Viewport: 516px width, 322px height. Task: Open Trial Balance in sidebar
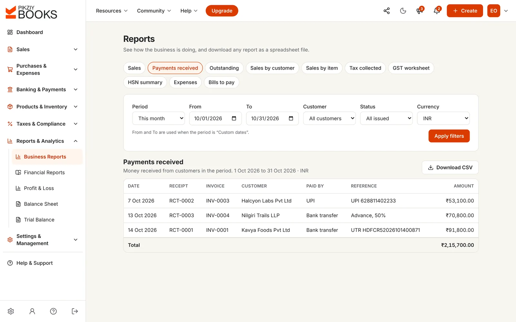point(47,220)
